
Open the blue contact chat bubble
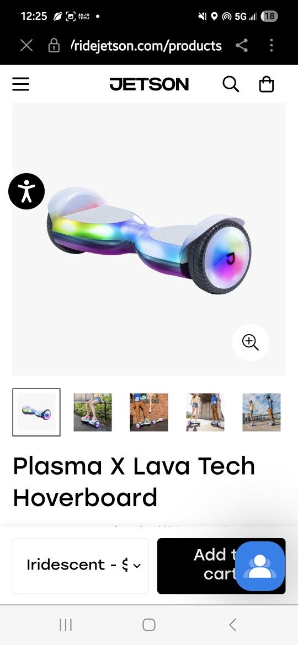(x=260, y=566)
